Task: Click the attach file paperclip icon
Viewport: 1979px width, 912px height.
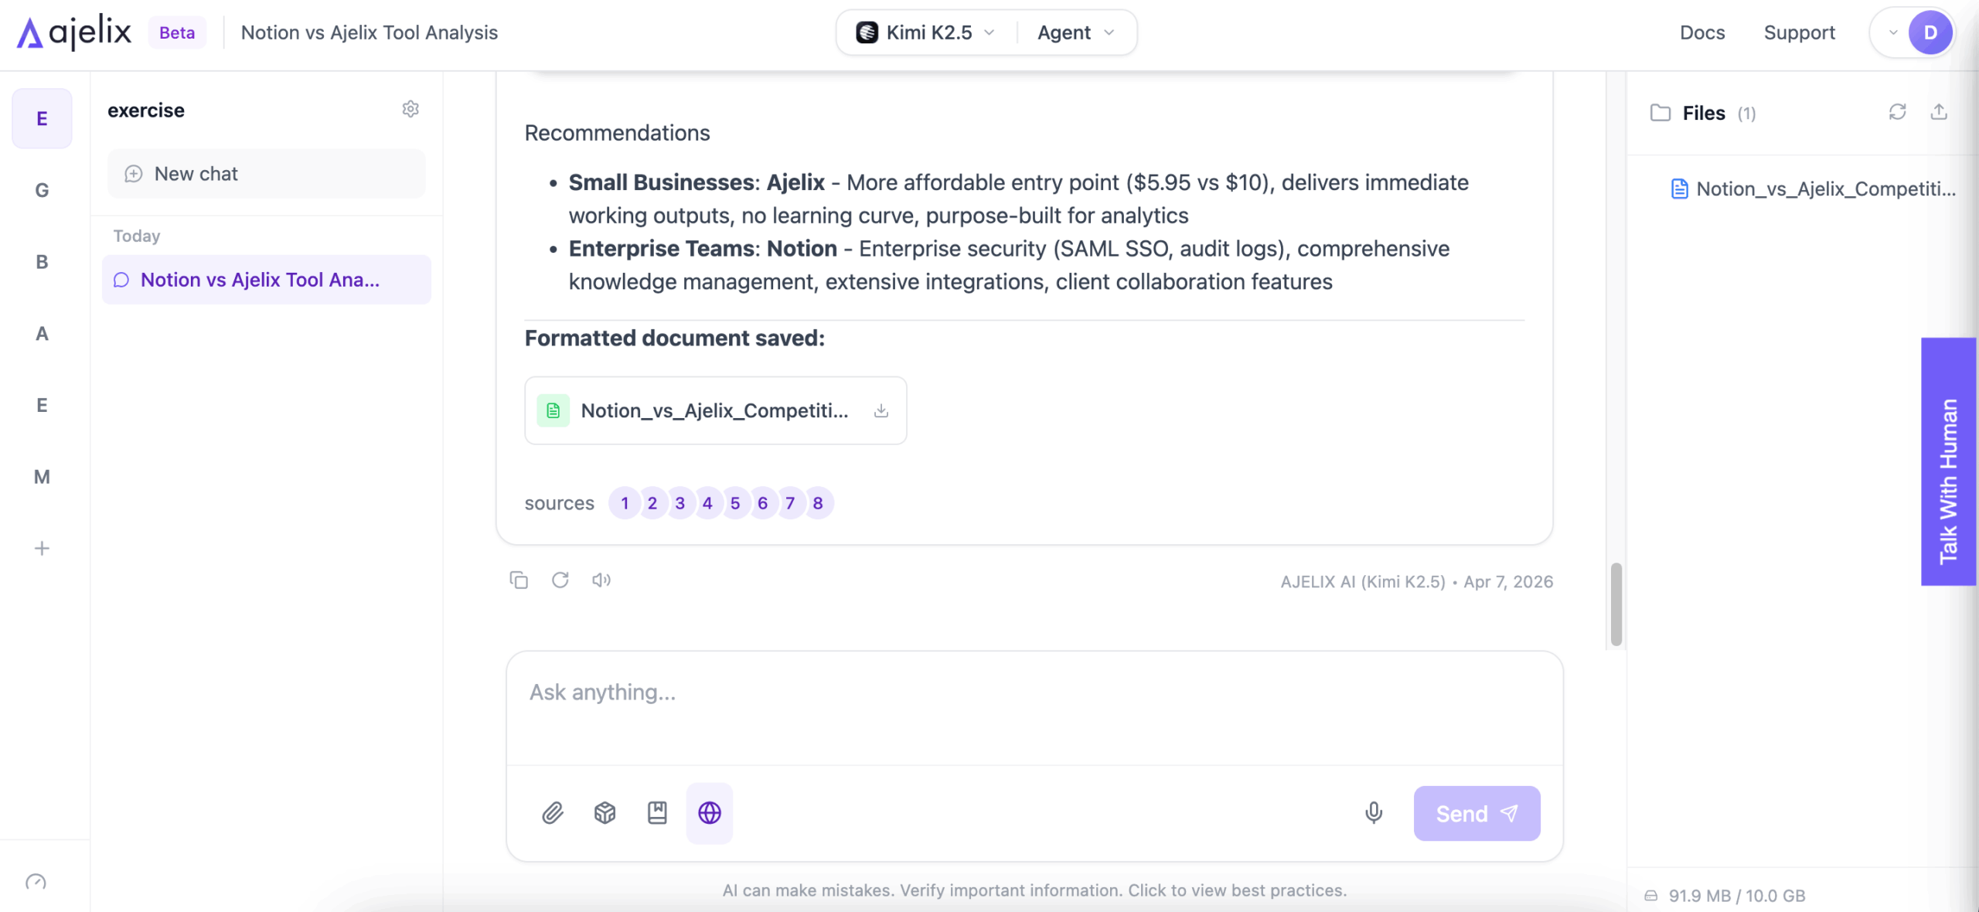Action: pyautogui.click(x=552, y=812)
